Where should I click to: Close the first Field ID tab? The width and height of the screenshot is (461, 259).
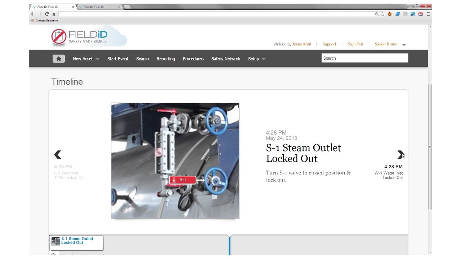[73, 7]
